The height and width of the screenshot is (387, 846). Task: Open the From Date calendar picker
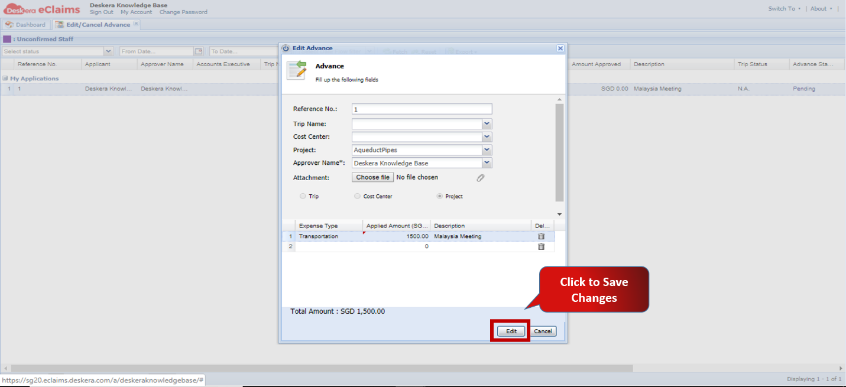(199, 51)
